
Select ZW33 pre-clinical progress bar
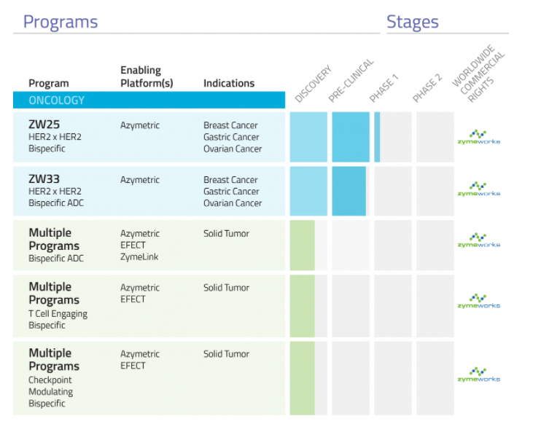click(349, 191)
